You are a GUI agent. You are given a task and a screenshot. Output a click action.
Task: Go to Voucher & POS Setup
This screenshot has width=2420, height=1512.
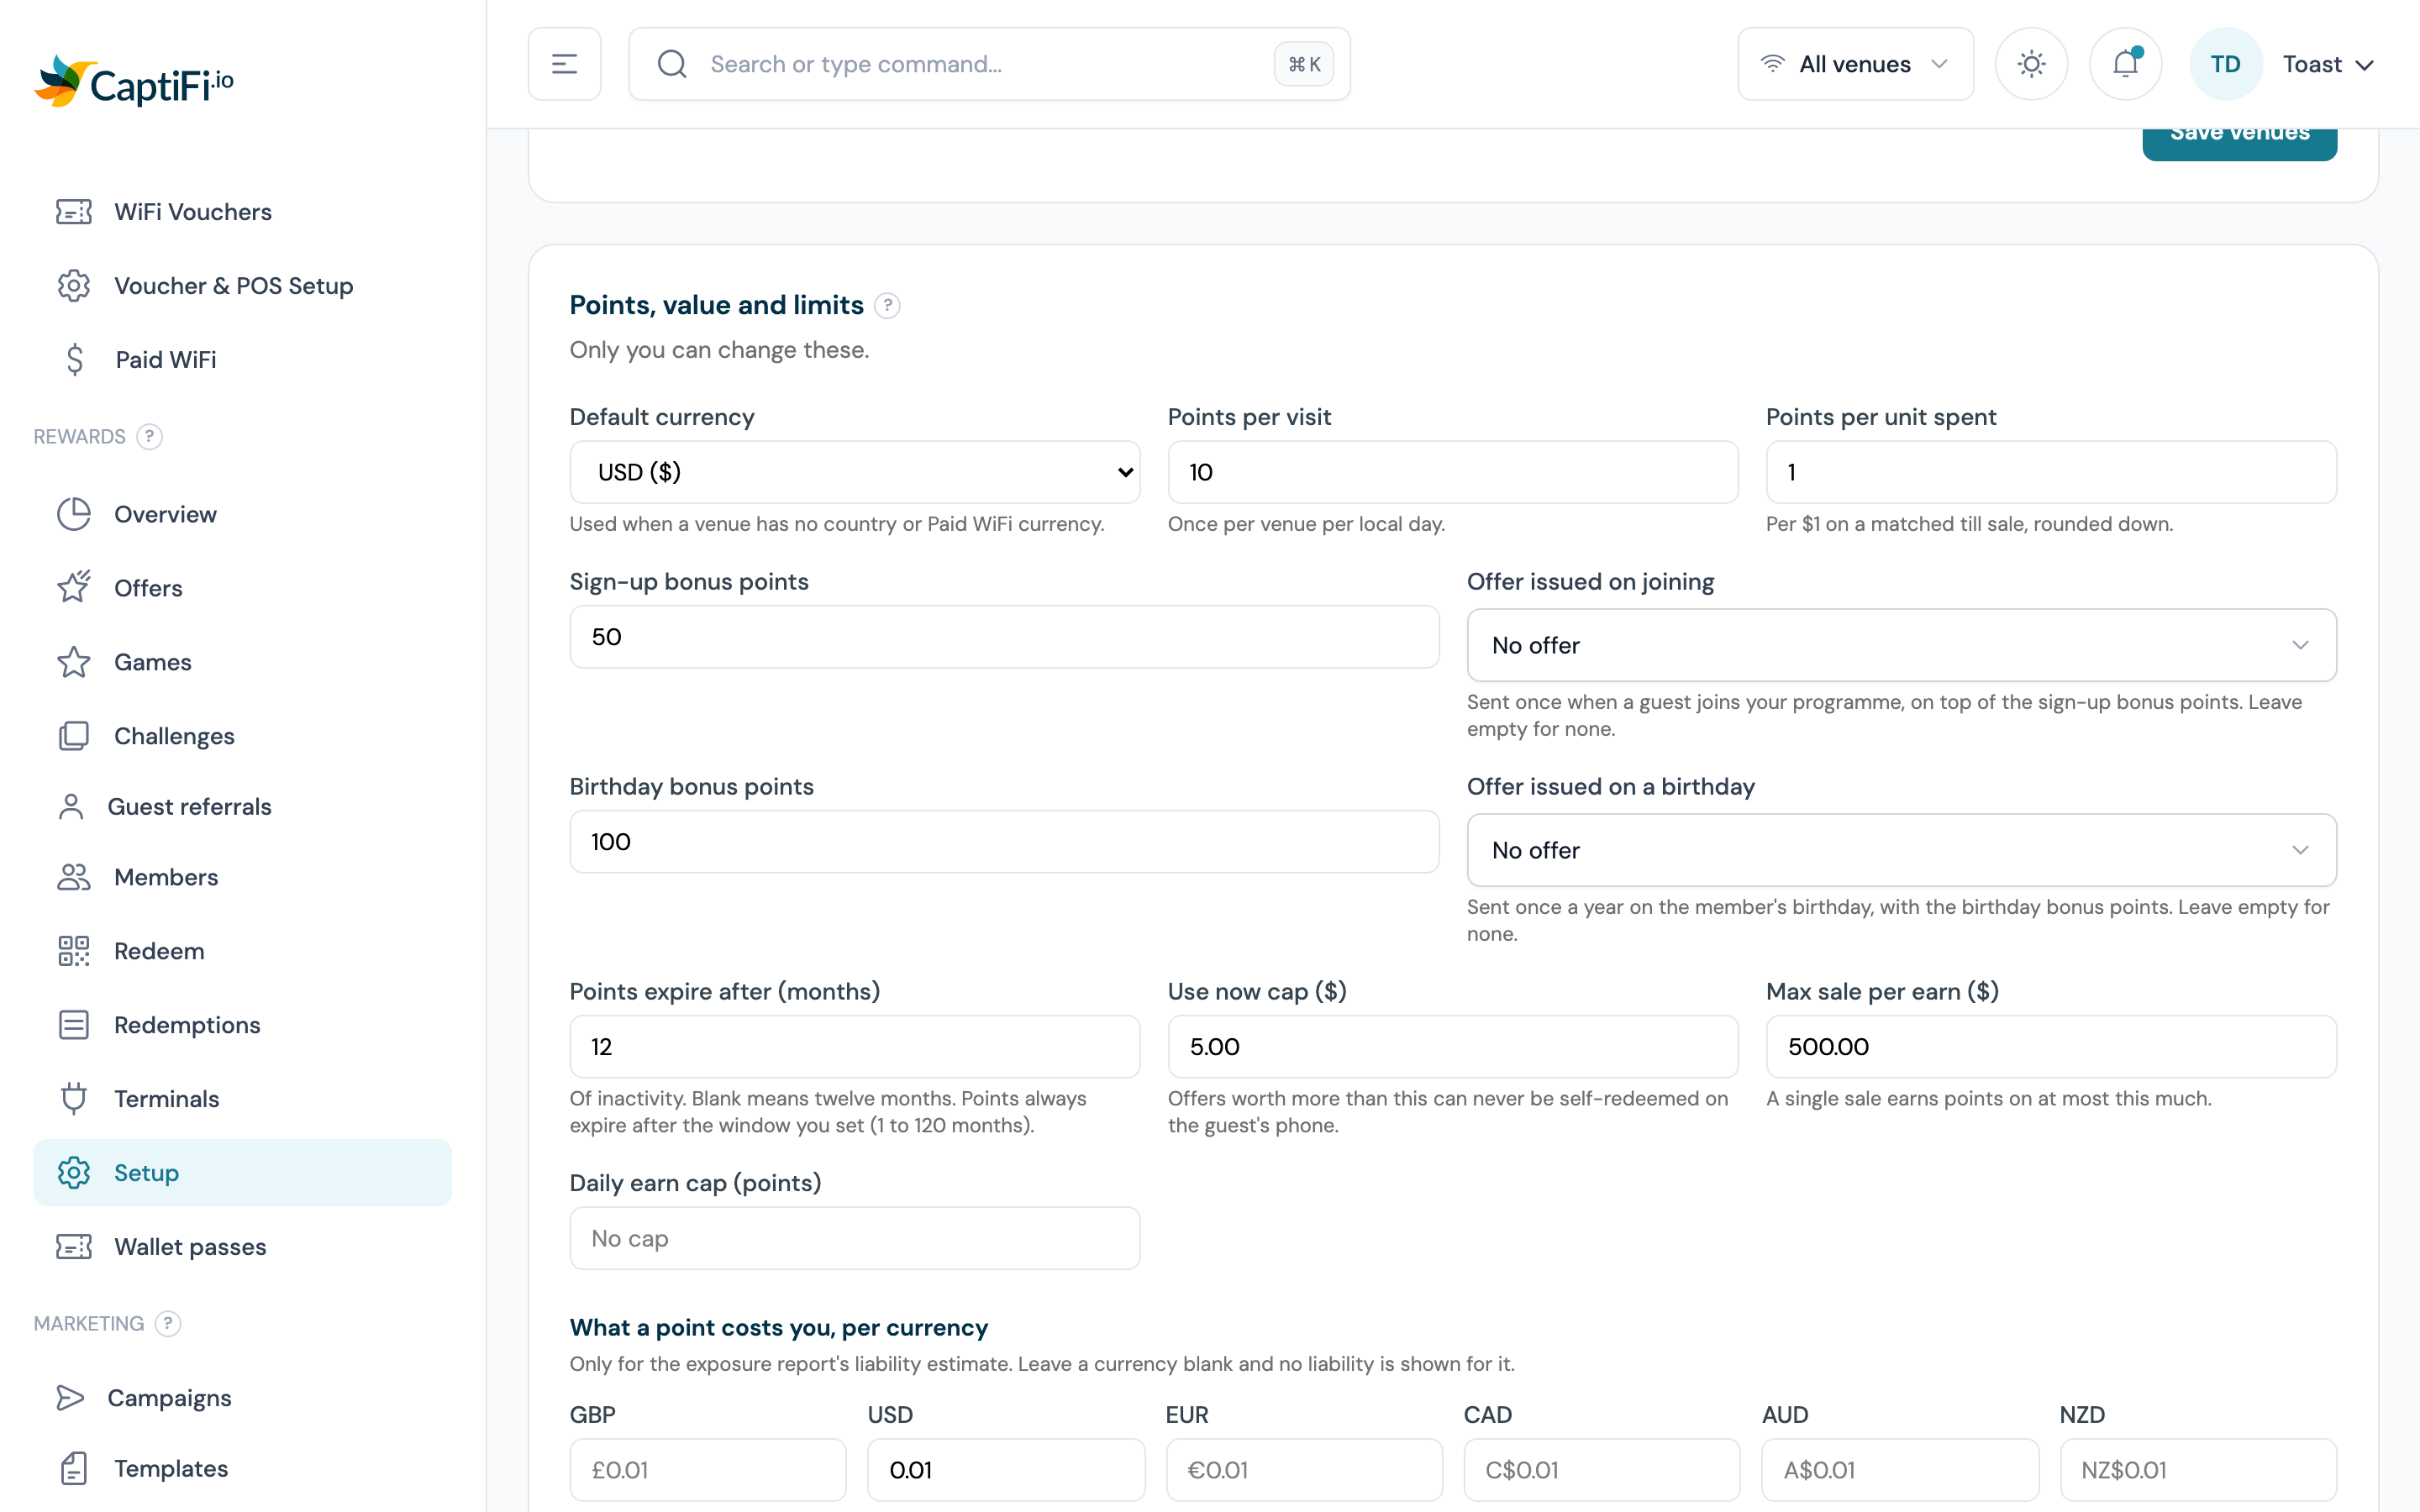pos(242,286)
